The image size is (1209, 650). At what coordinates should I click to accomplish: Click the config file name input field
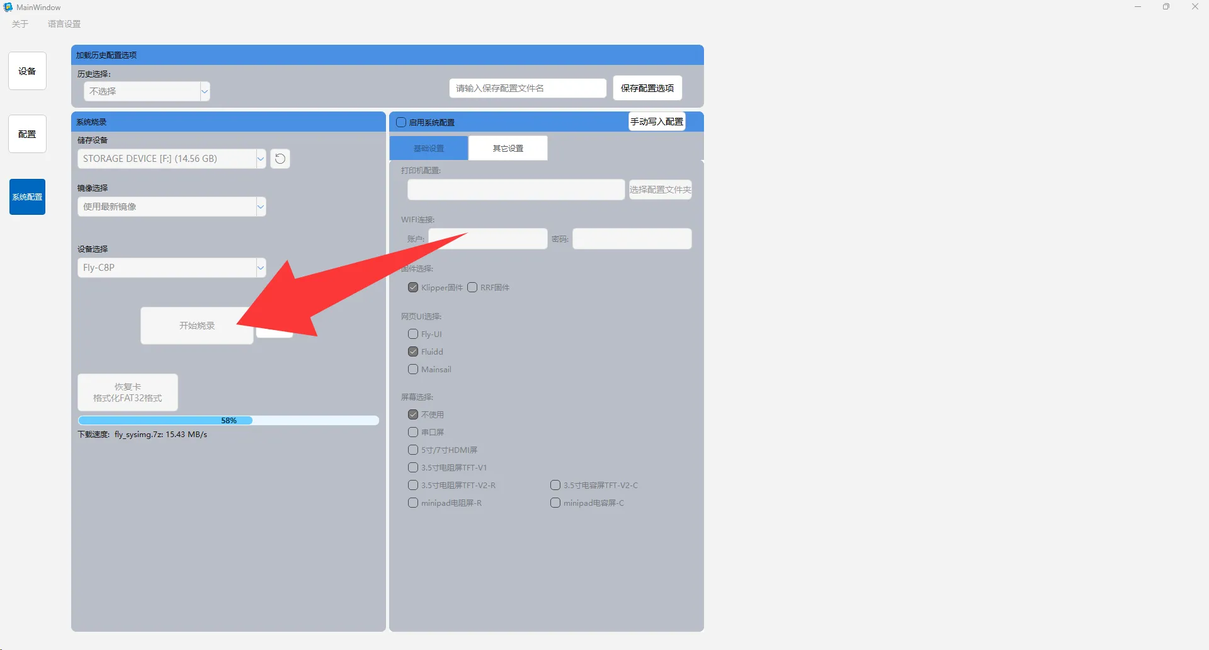coord(528,88)
